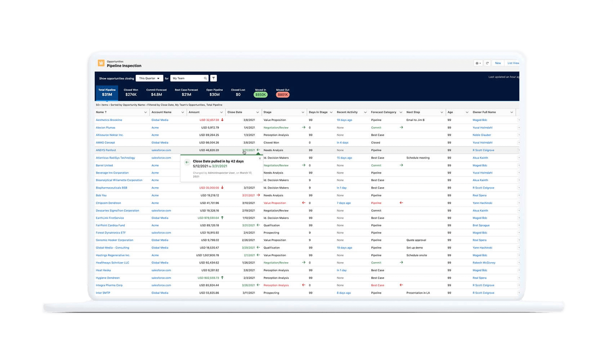Click 19 days ago for Aesthetics Brookline
The image size is (613, 360).
pos(344,120)
